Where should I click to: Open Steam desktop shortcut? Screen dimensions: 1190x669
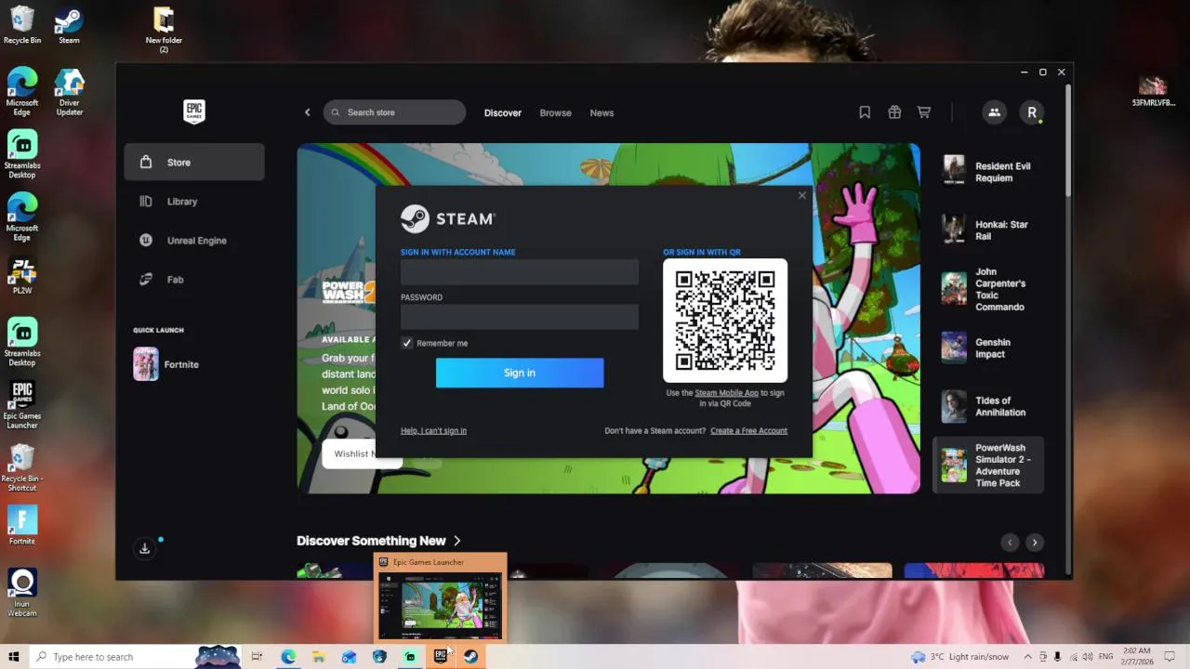[69, 25]
